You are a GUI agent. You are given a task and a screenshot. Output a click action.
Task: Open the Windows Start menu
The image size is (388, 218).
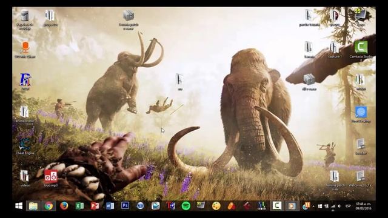[x=19, y=206]
